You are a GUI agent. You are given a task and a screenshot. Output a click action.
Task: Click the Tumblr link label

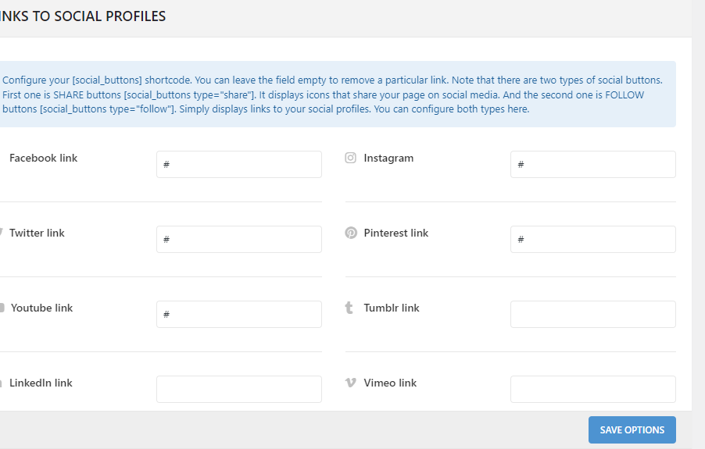(x=392, y=308)
